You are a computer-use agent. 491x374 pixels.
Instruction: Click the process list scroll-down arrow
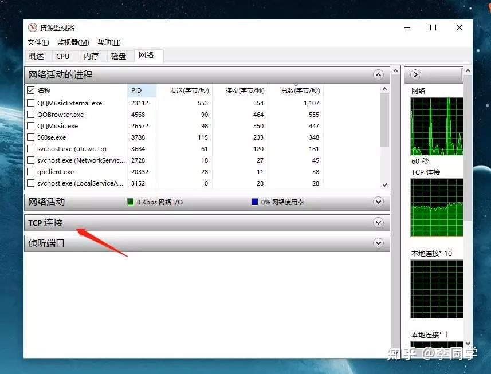pyautogui.click(x=385, y=185)
